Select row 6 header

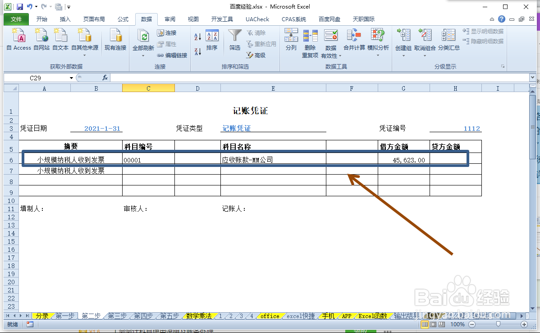(x=11, y=160)
